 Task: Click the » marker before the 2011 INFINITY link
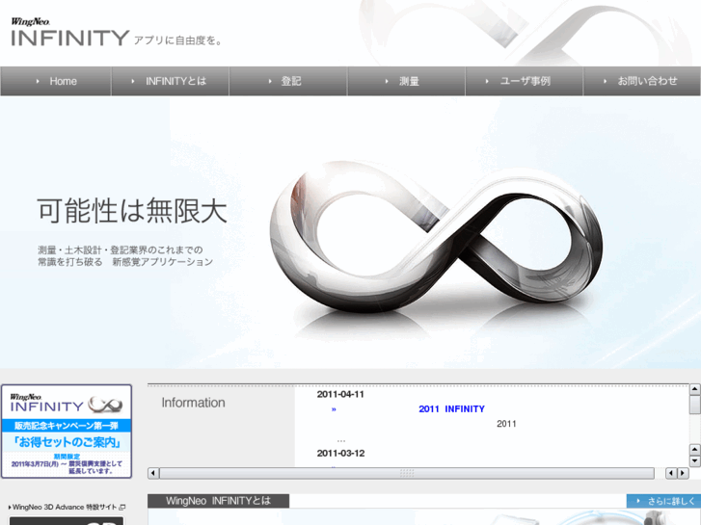(334, 409)
